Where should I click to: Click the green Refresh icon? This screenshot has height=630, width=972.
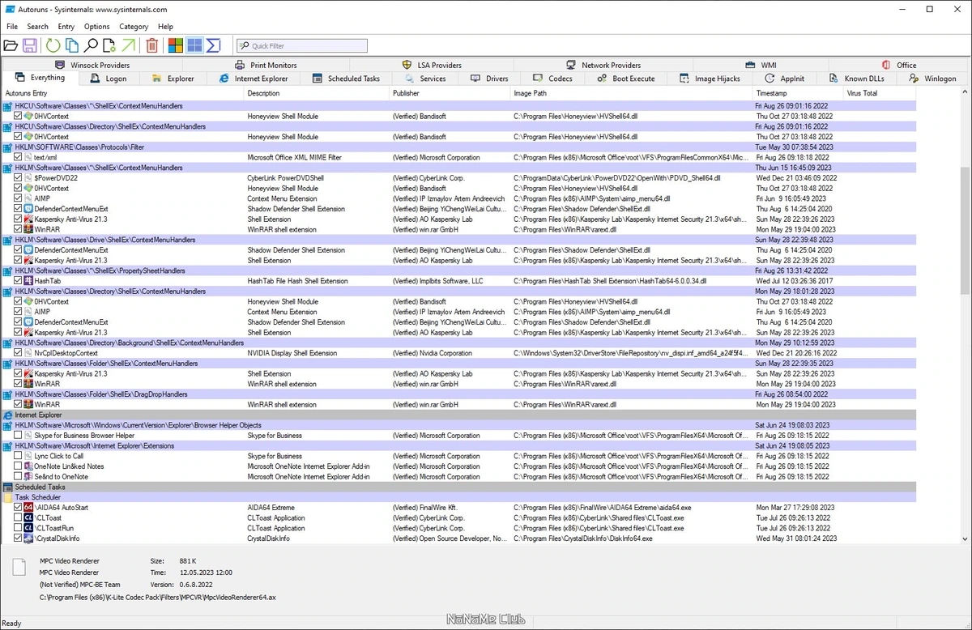click(53, 45)
